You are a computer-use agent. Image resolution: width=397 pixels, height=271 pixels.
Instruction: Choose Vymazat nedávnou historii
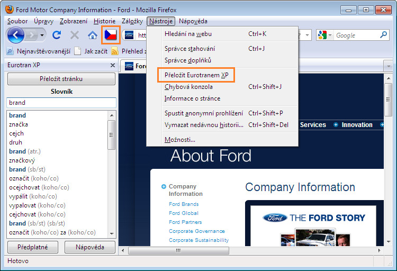click(x=222, y=124)
